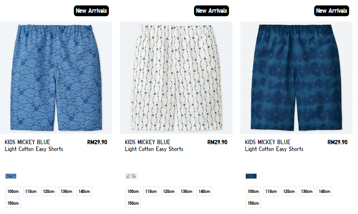The image size is (358, 214).
Task: Choose 100cm size for blue wave shorts
Action: click(x=13, y=191)
